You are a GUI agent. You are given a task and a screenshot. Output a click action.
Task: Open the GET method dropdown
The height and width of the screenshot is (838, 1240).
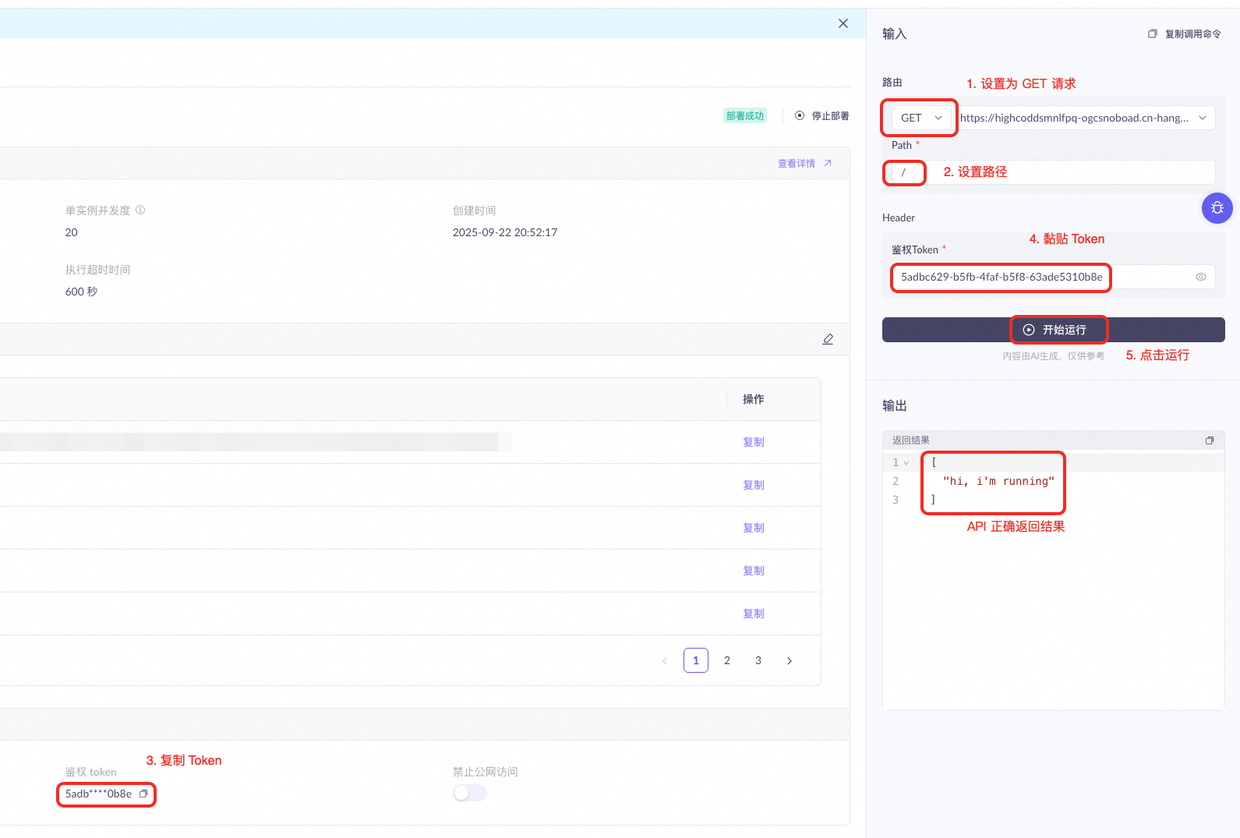coord(921,118)
